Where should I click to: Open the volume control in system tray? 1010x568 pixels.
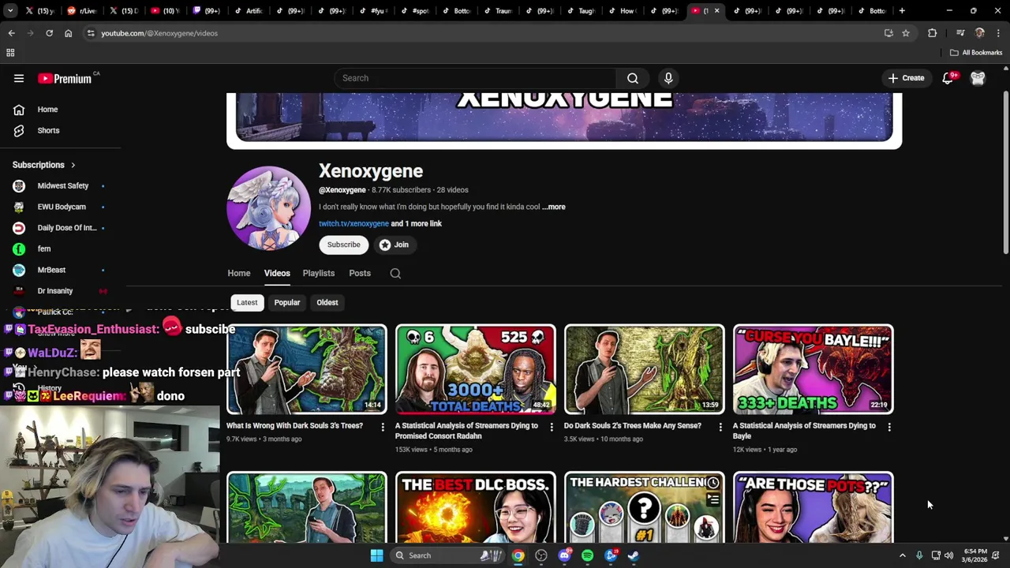(948, 555)
